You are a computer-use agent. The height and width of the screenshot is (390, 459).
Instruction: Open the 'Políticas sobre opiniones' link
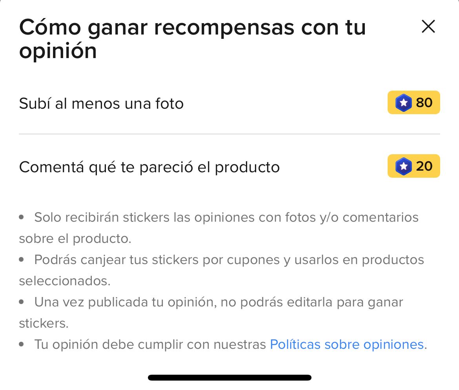[x=346, y=344]
